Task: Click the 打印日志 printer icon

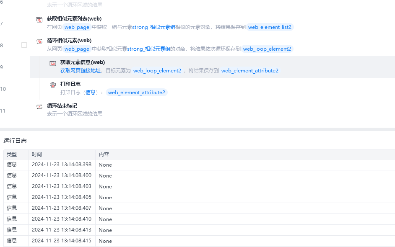Action: [53, 85]
